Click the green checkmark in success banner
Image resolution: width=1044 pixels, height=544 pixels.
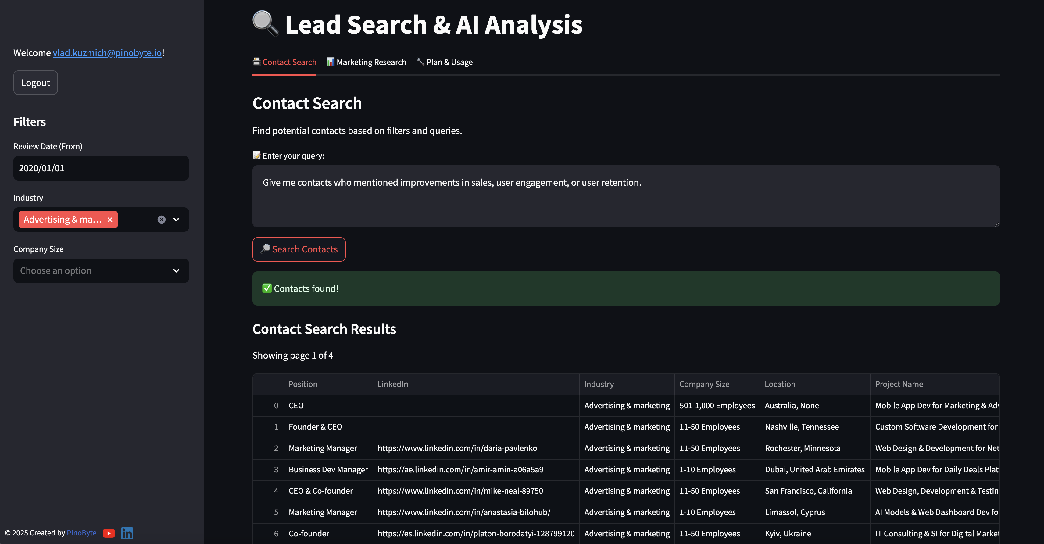point(267,288)
